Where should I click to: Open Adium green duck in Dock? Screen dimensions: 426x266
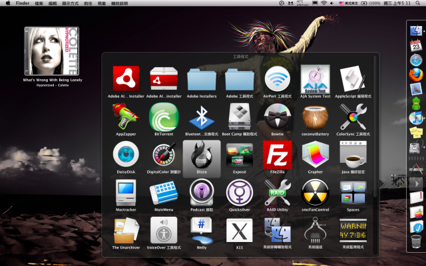click(416, 104)
